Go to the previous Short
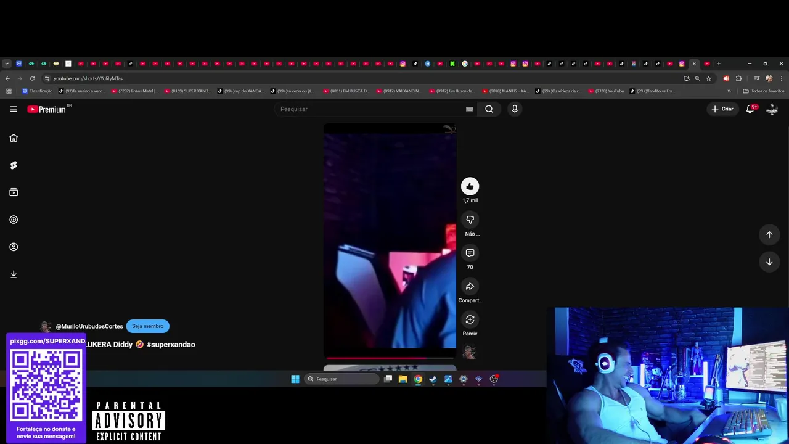This screenshot has width=789, height=444. (x=769, y=234)
